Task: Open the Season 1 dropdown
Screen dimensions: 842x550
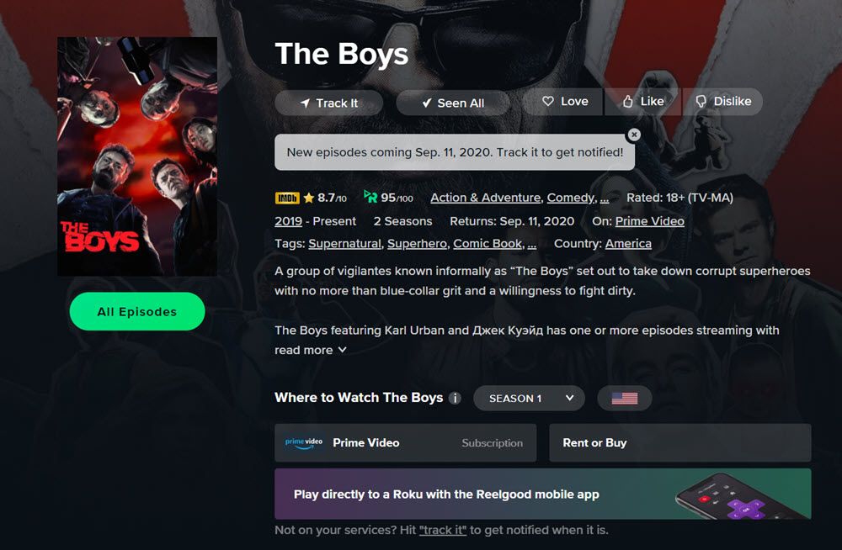Action: (529, 398)
